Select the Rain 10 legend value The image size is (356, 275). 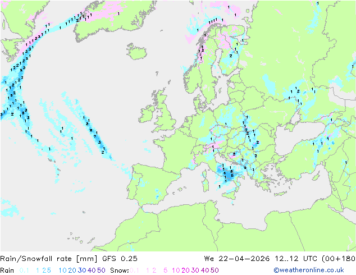click(x=62, y=271)
